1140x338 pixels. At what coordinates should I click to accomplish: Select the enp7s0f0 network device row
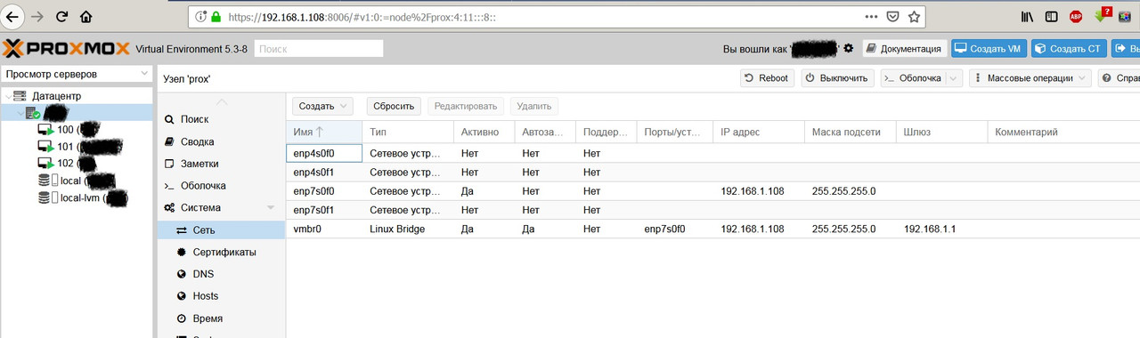pyautogui.click(x=712, y=190)
